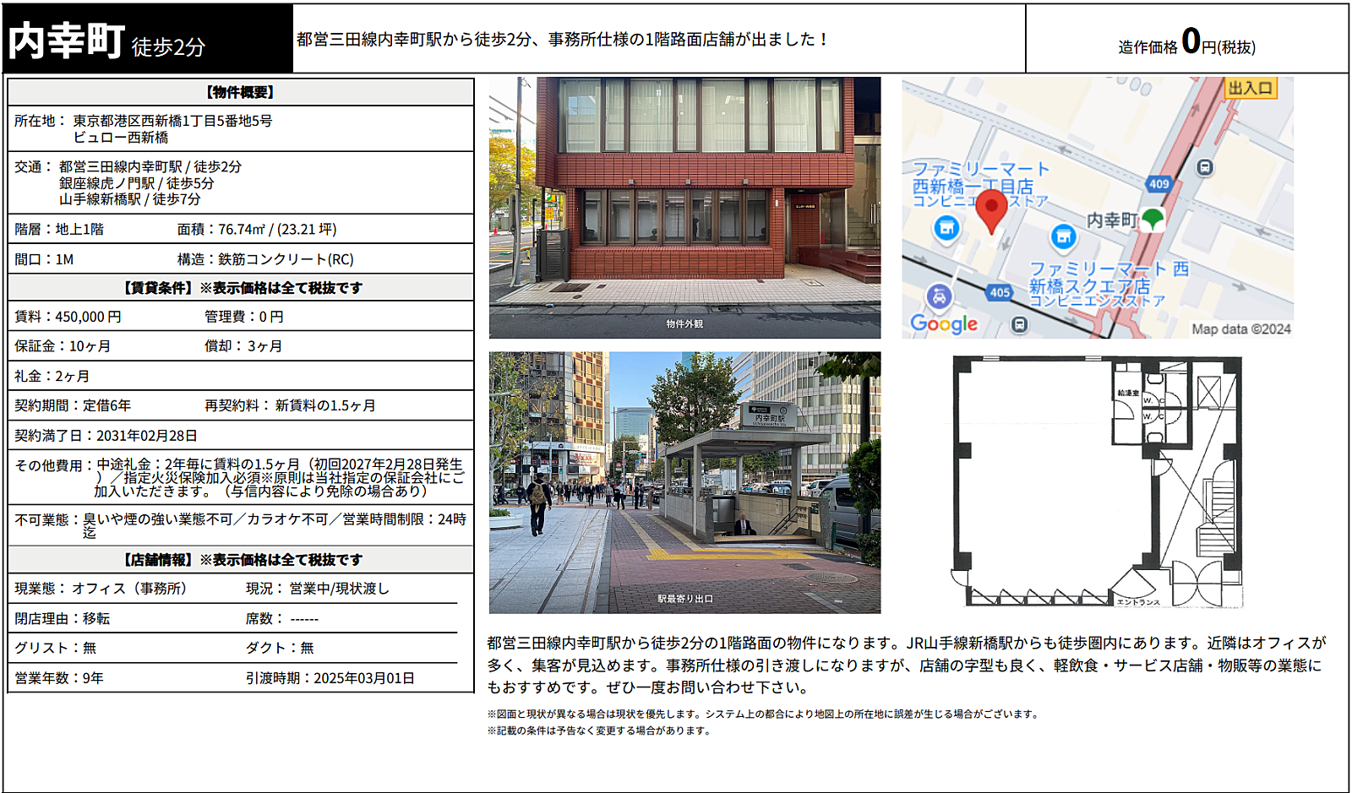Click the Map data ©2024 attribution text
Image resolution: width=1352 pixels, height=793 pixels.
pyautogui.click(x=1241, y=329)
